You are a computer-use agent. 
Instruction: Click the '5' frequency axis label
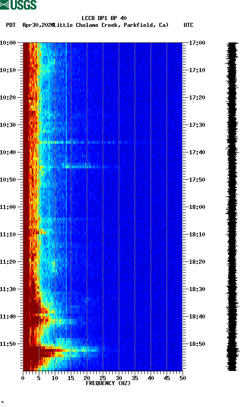tap(39, 378)
